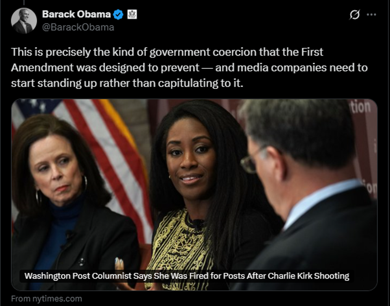The height and width of the screenshot is (306, 390).
Task: Click the last tweet line 'start standing up'
Action: 127,83
